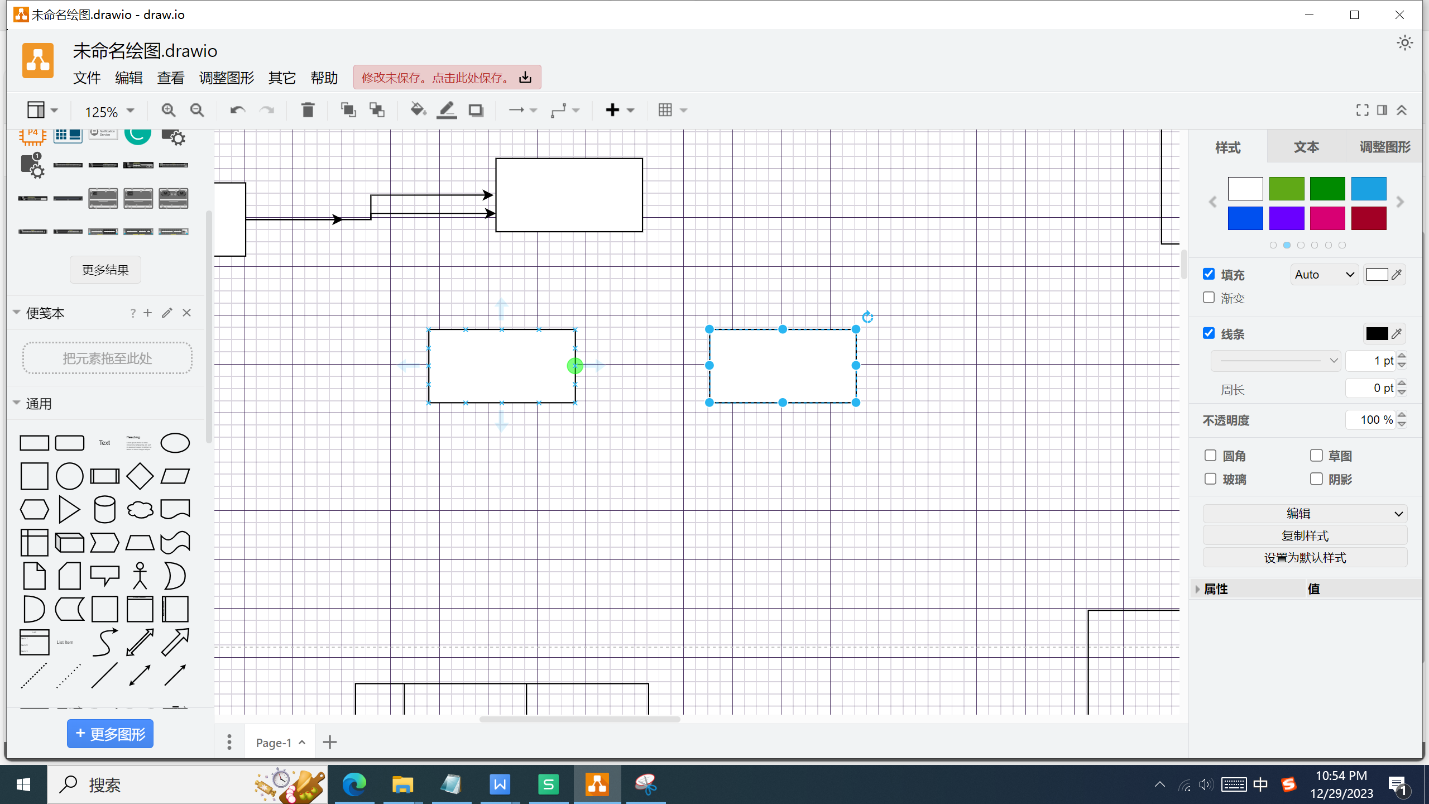Click the undo arrow icon
The width and height of the screenshot is (1429, 804).
pyautogui.click(x=237, y=110)
